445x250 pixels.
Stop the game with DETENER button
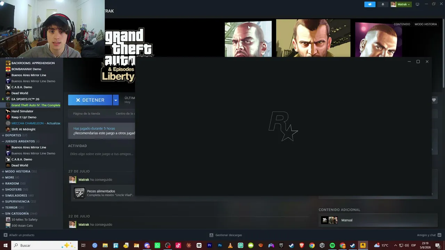tap(90, 100)
